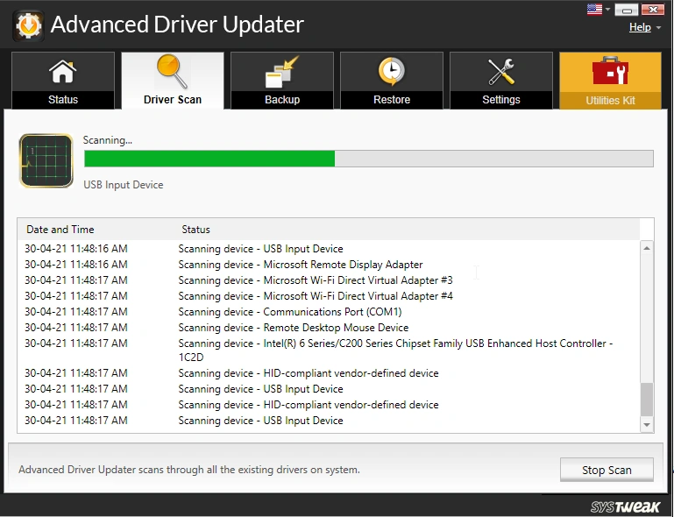This screenshot has height=517, width=674.
Task: Click the scanning monitor graph icon
Action: click(46, 161)
